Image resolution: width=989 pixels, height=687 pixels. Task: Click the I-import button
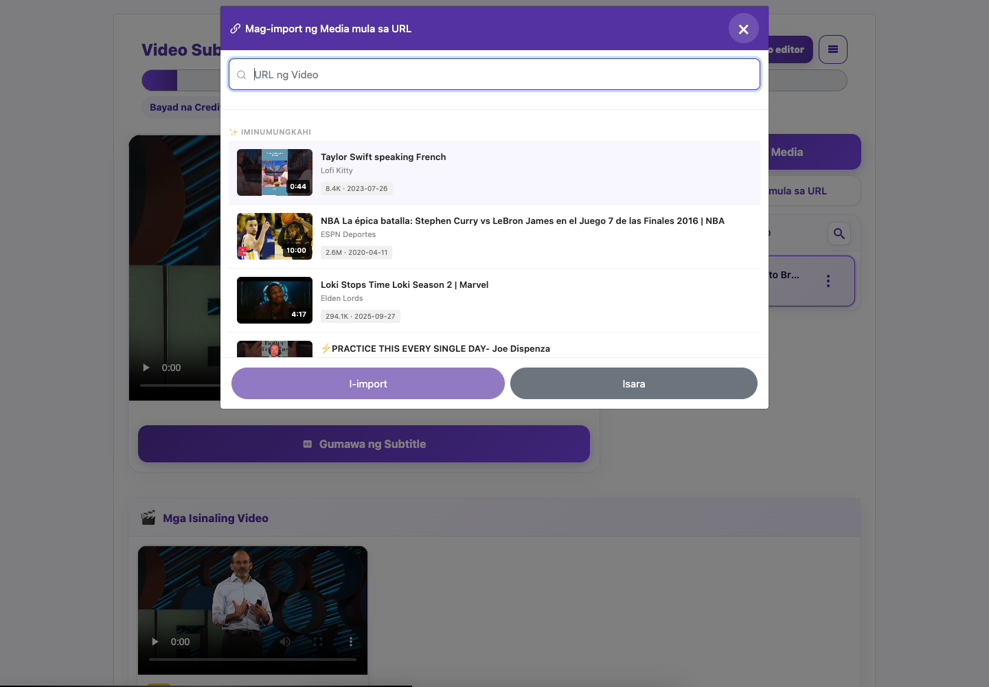point(368,383)
